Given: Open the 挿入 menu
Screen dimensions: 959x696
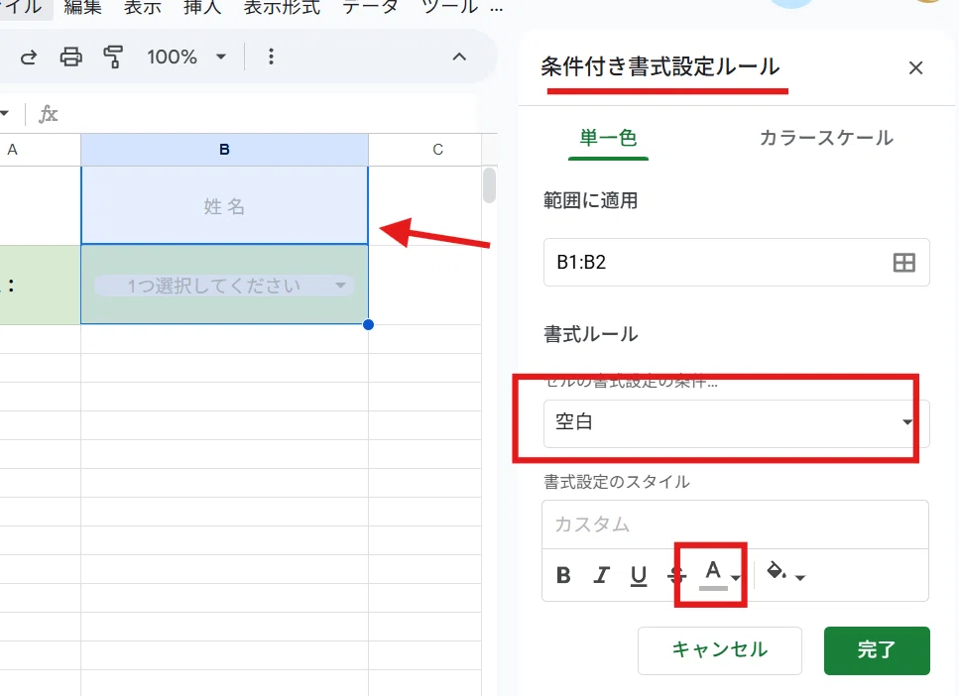Looking at the screenshot, I should 202,7.
